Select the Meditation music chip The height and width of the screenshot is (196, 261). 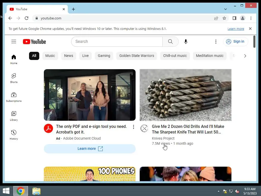210,56
